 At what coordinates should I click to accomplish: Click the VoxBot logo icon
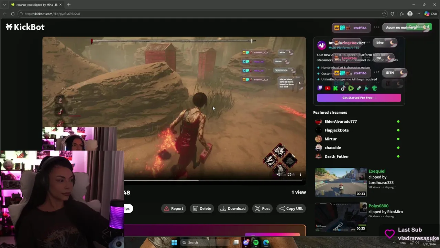click(321, 45)
